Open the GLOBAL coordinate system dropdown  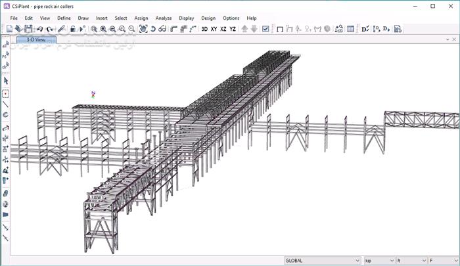point(322,261)
